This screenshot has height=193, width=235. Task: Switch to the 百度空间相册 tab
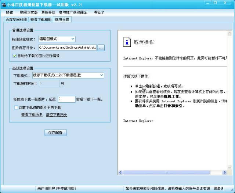click(x=16, y=19)
